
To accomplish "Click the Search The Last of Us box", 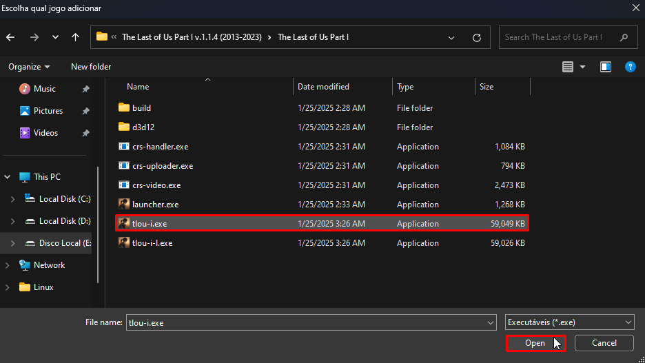I will coord(558,37).
